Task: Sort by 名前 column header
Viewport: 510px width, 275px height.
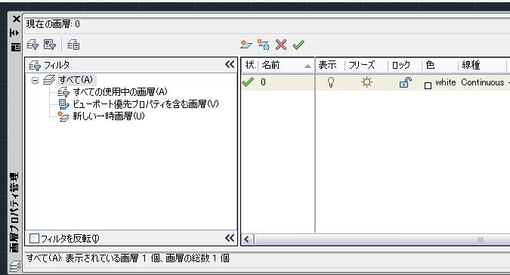Action: click(286, 65)
